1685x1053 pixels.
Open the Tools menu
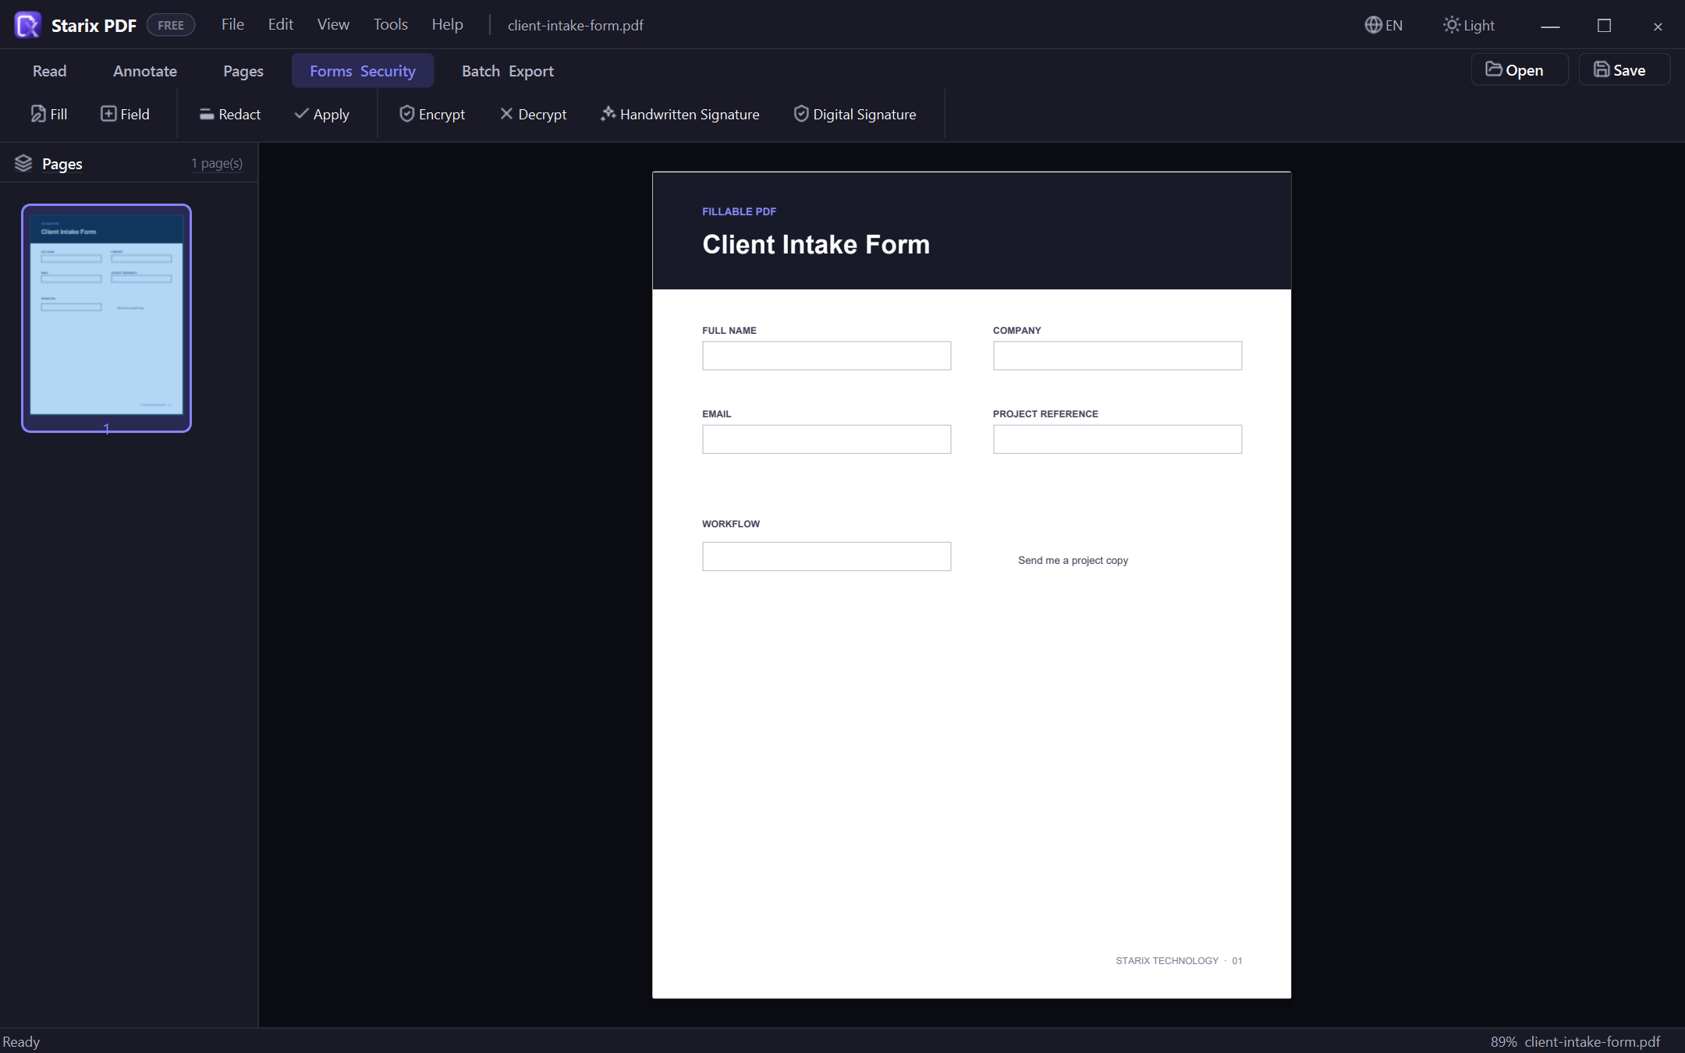390,24
